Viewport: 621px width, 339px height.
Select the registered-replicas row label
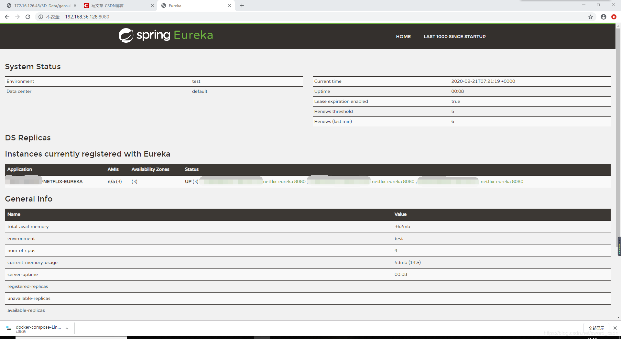[27, 286]
